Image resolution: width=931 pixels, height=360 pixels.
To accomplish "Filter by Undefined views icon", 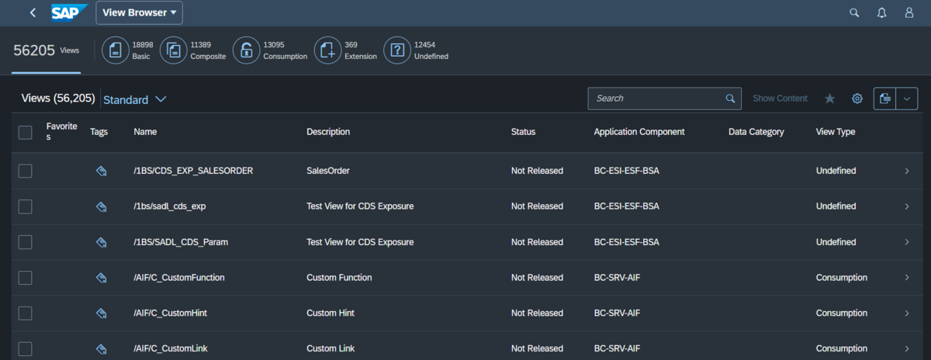I will click(396, 50).
